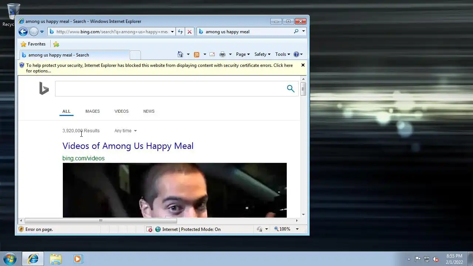Image resolution: width=473 pixels, height=266 pixels.
Task: Expand the Home button dropdown arrow
Action: coord(188,54)
